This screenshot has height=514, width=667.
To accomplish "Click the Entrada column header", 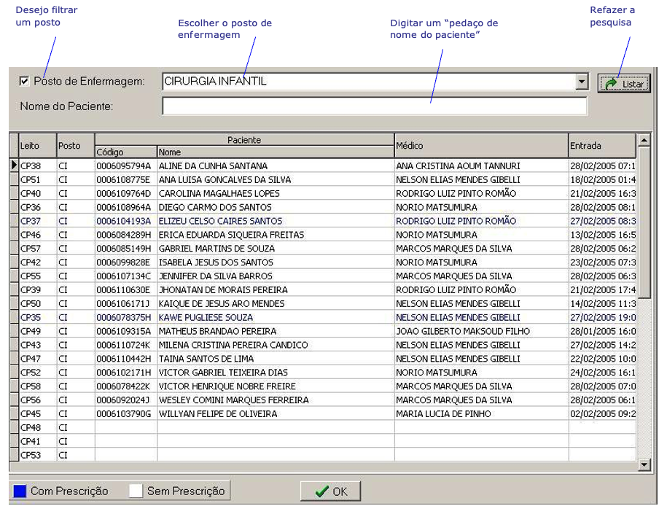I will [x=602, y=146].
